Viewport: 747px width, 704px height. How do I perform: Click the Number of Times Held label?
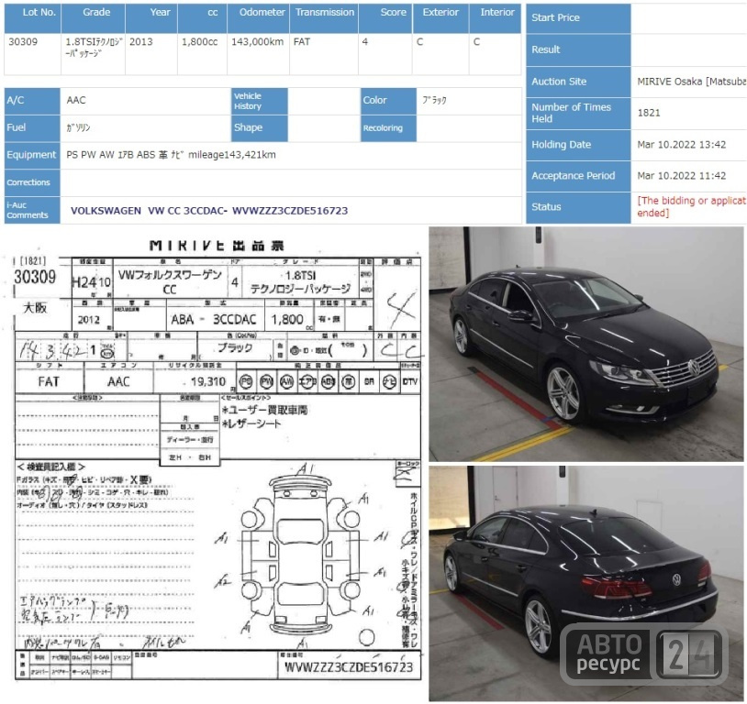[578, 114]
